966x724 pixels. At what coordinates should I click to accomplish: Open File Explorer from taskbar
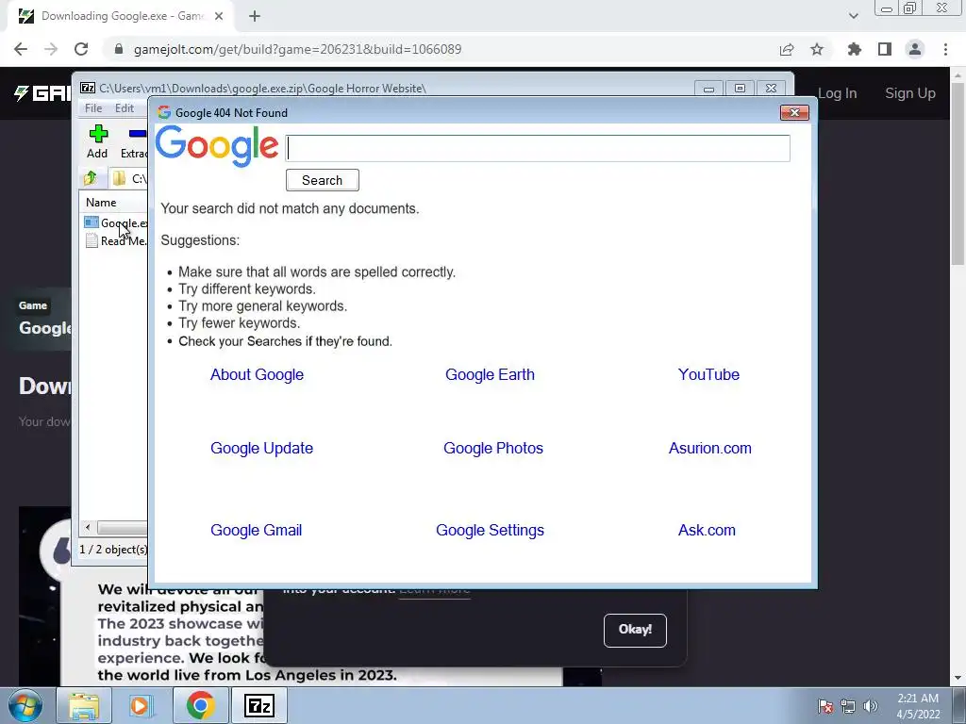tap(84, 705)
